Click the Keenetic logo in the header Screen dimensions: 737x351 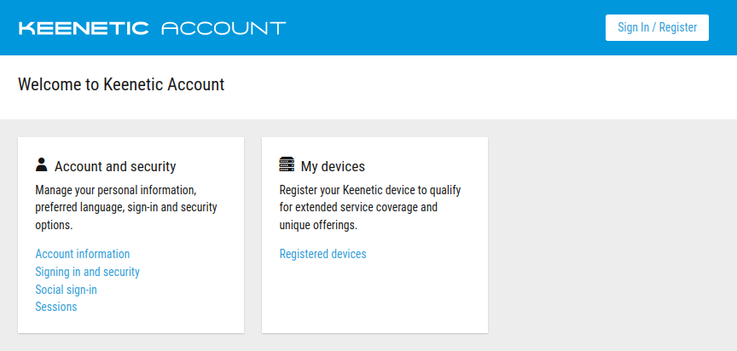click(x=83, y=28)
